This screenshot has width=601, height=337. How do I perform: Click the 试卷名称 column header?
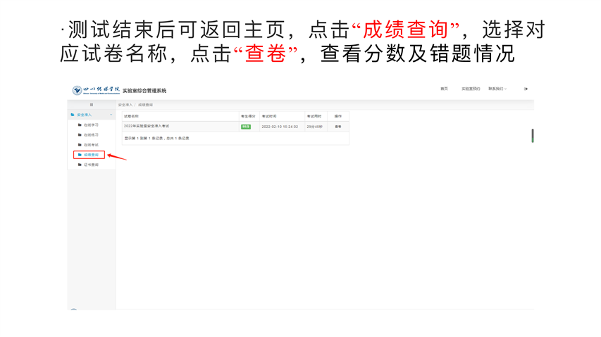132,116
